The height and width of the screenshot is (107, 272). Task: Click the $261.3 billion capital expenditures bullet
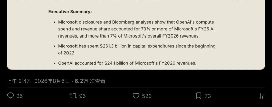(137, 49)
